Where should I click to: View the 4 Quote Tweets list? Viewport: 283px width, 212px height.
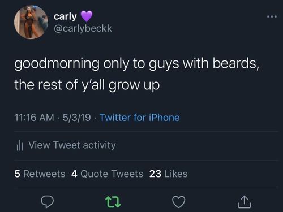pyautogui.click(x=107, y=174)
